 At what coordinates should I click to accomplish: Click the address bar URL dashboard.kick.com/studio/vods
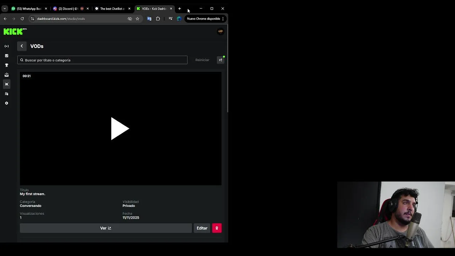pyautogui.click(x=61, y=19)
